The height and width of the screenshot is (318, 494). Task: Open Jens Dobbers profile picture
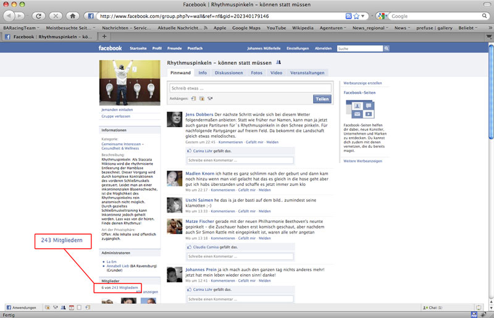tap(174, 119)
